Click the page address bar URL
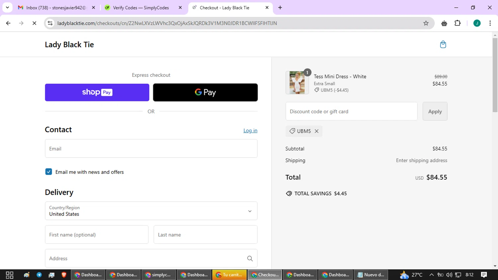This screenshot has height=280, width=498. [x=167, y=23]
